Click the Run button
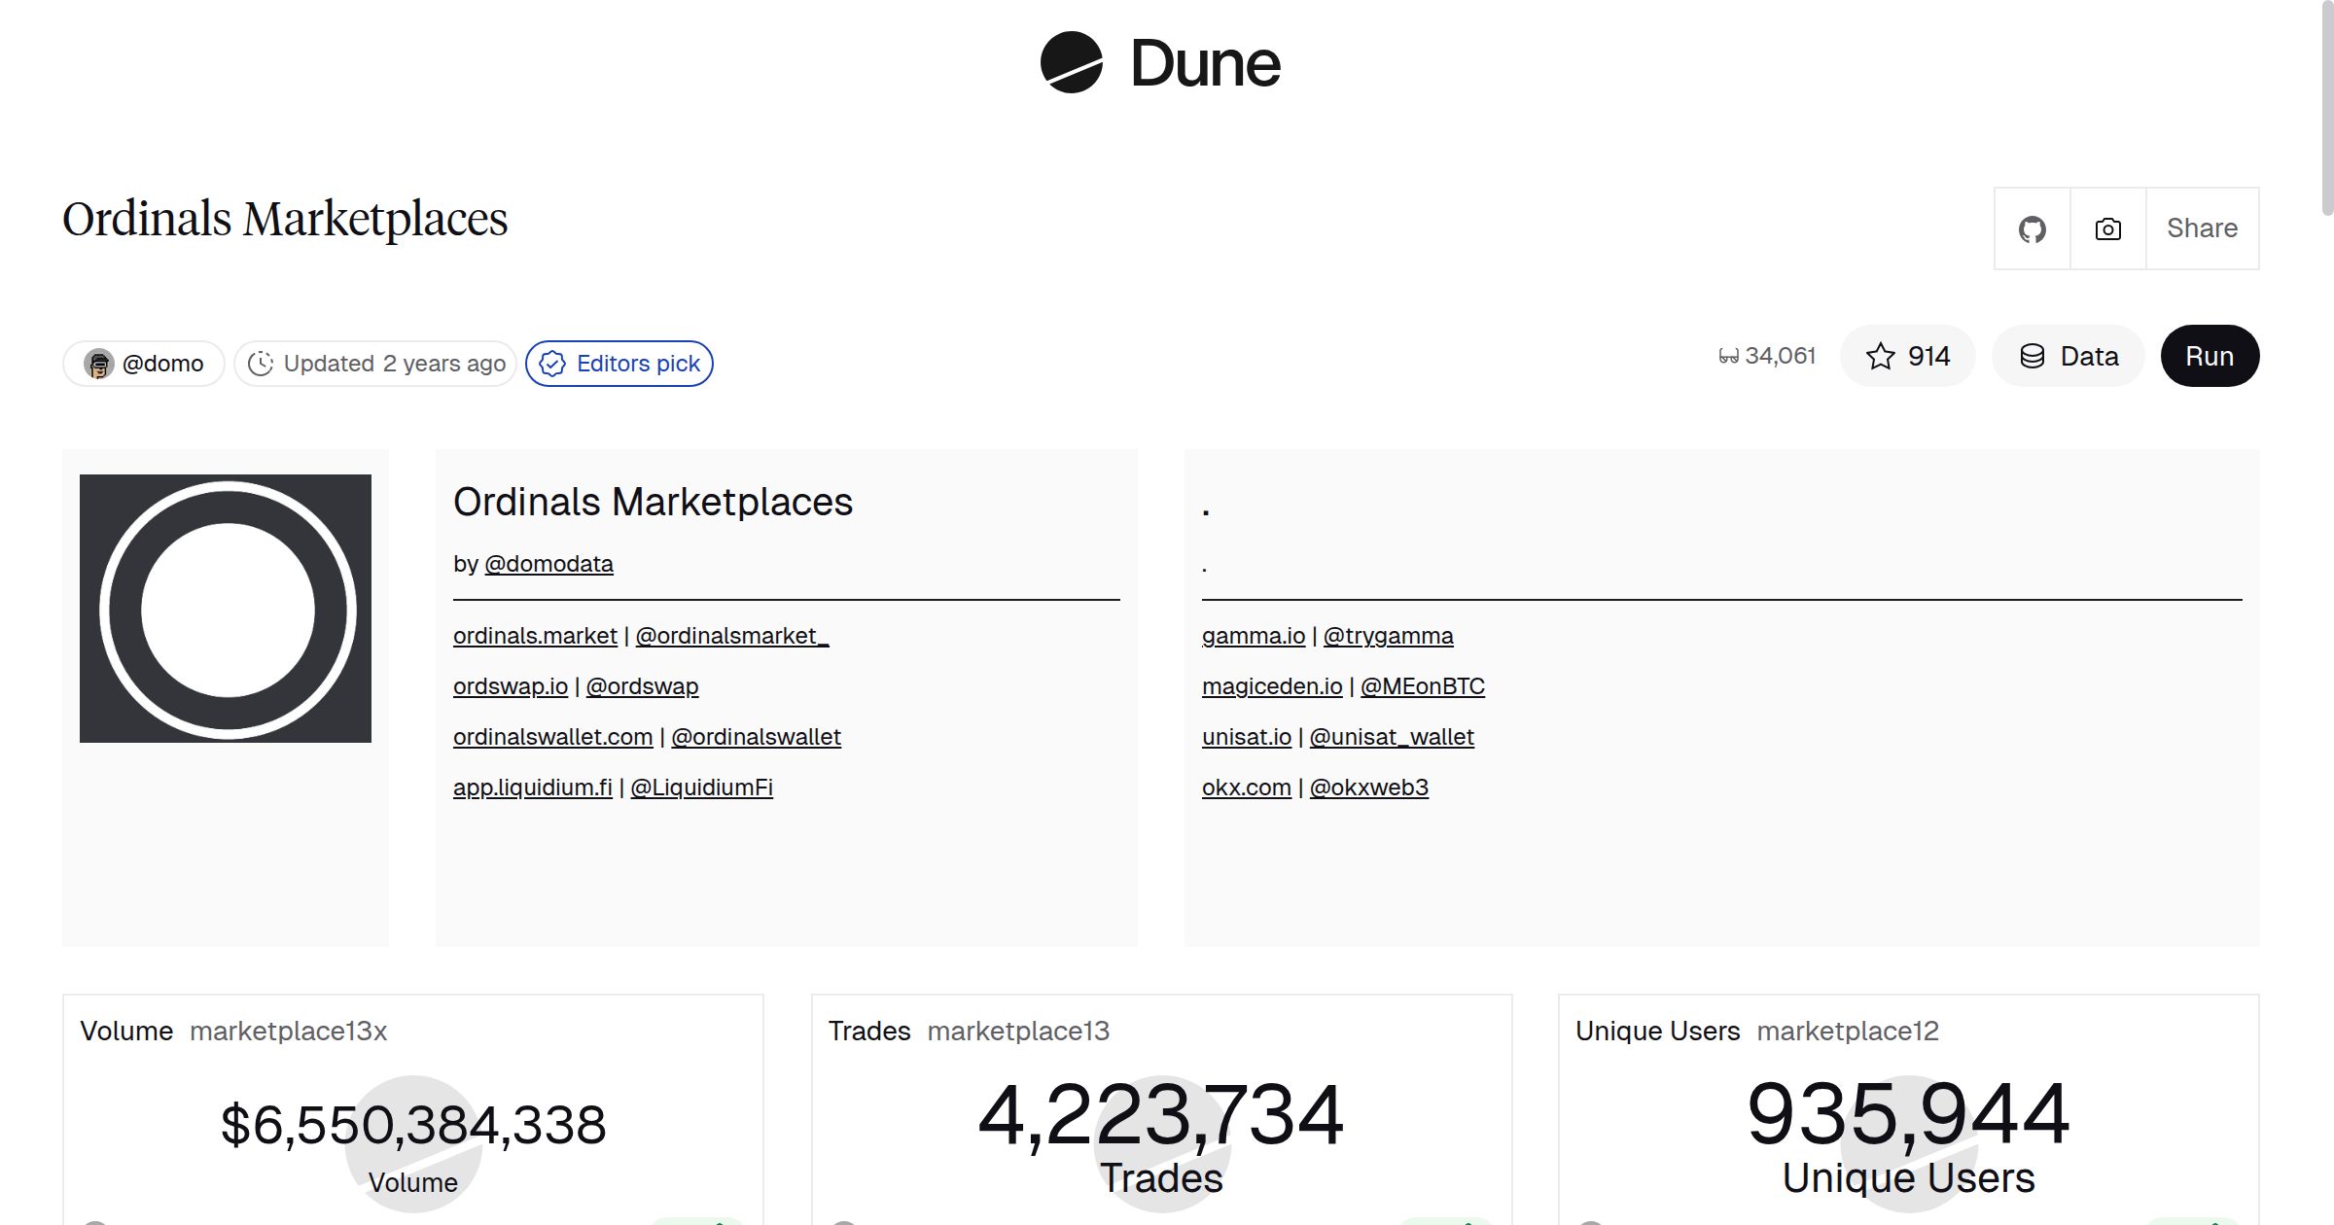Image resolution: width=2334 pixels, height=1225 pixels. click(x=2210, y=356)
